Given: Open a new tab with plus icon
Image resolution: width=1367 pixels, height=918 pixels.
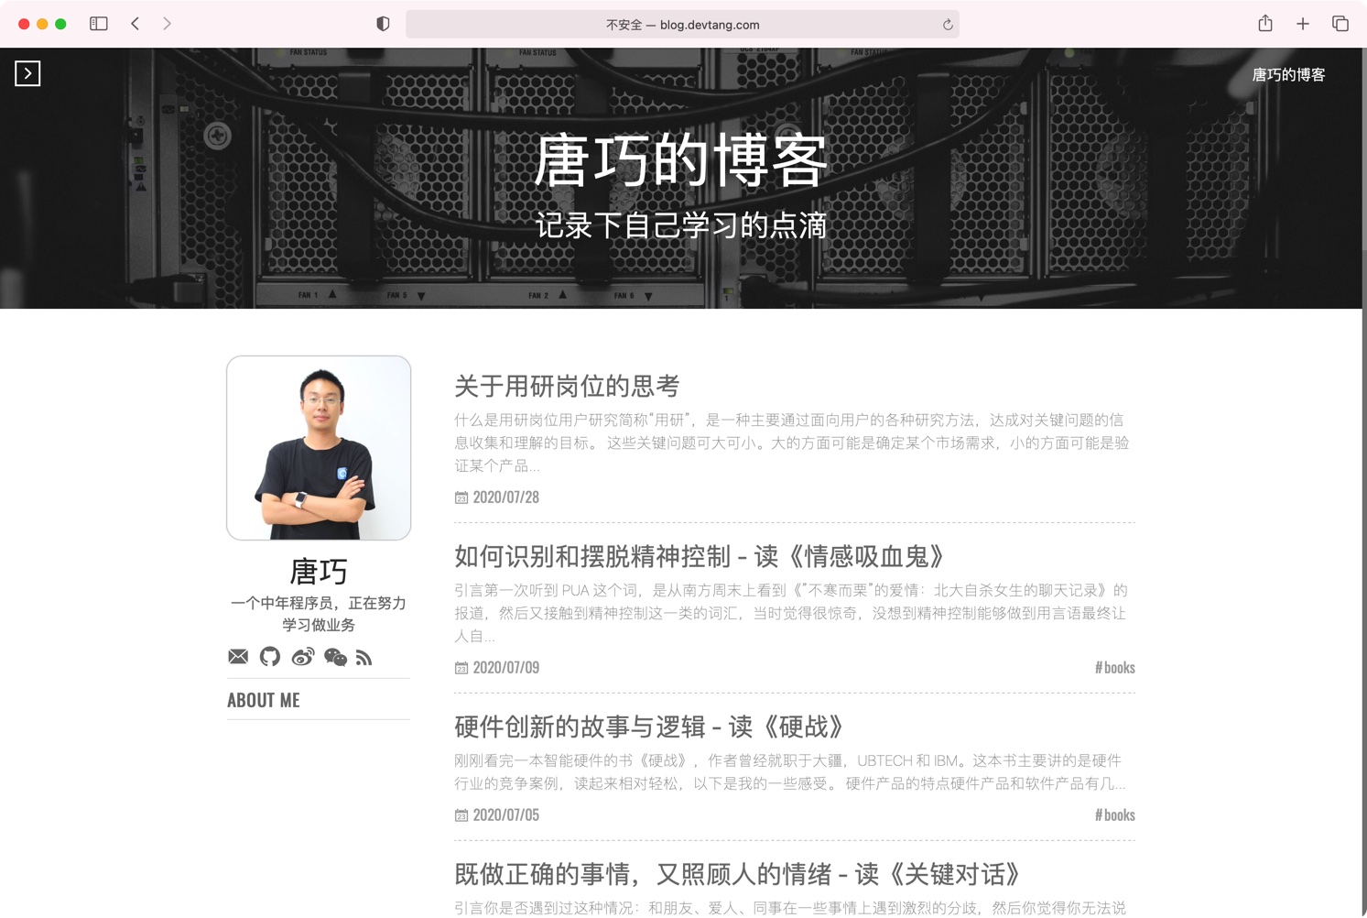Looking at the screenshot, I should click(x=1302, y=24).
